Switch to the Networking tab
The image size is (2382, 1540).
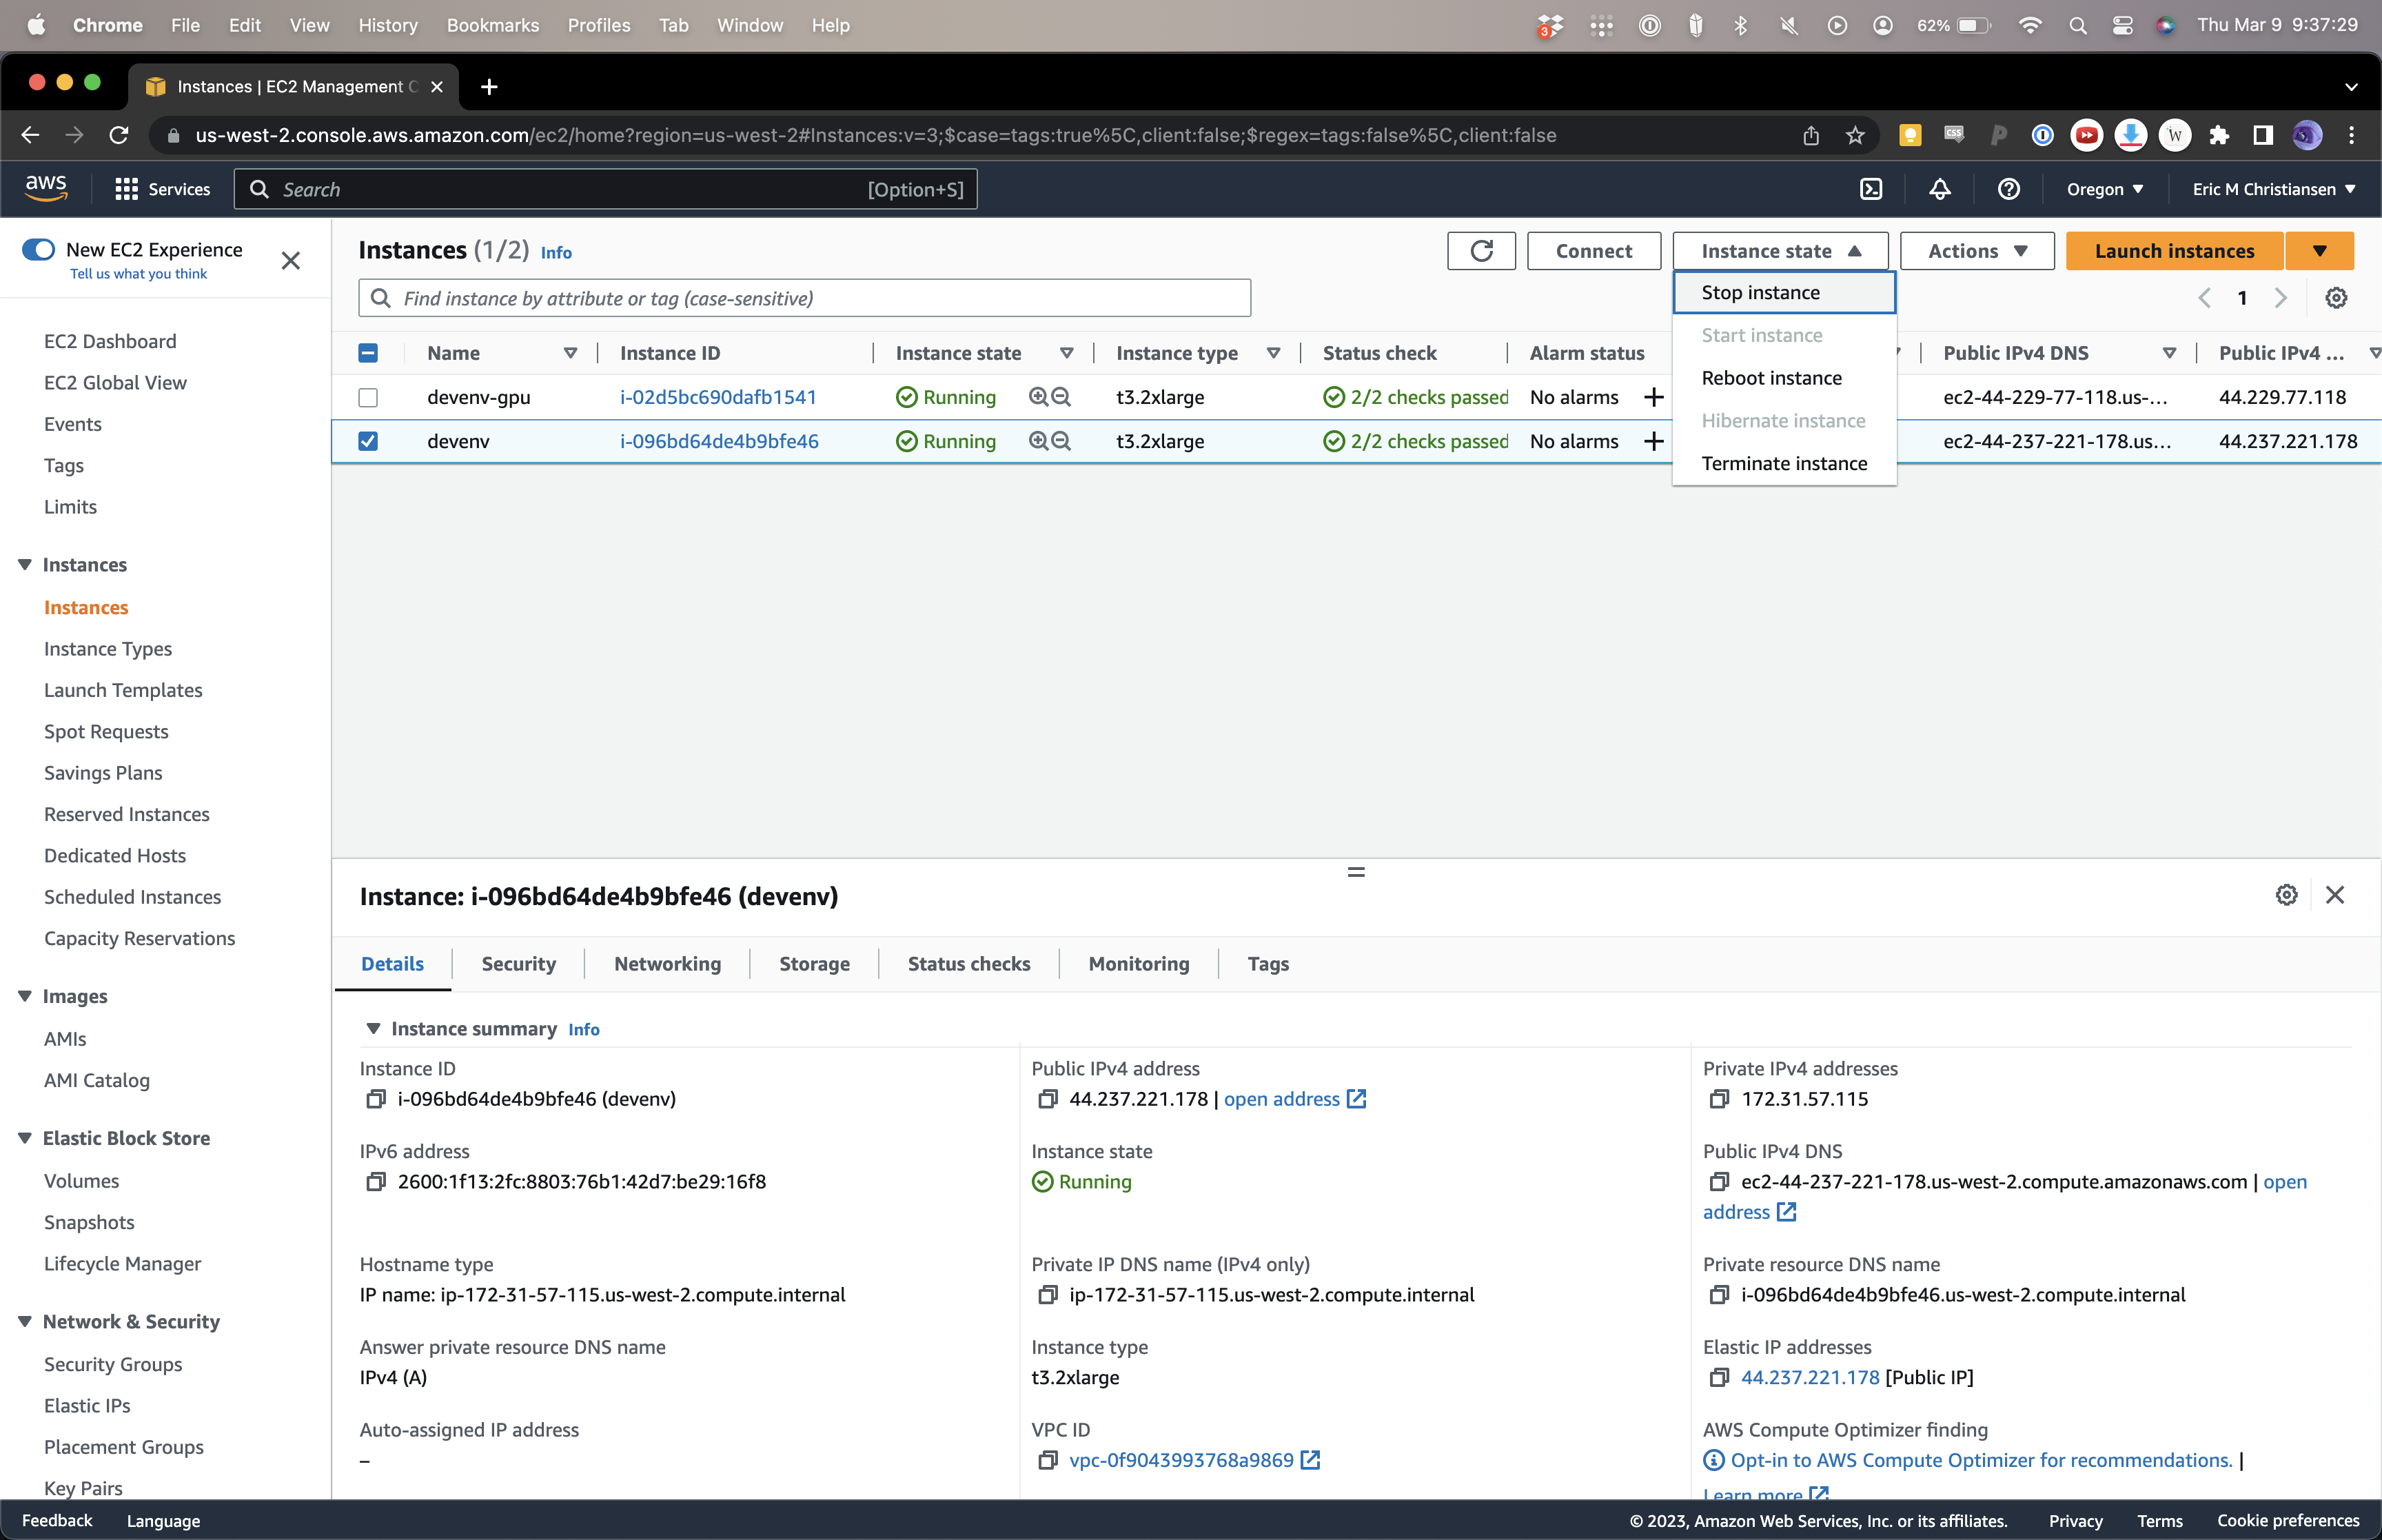[666, 964]
